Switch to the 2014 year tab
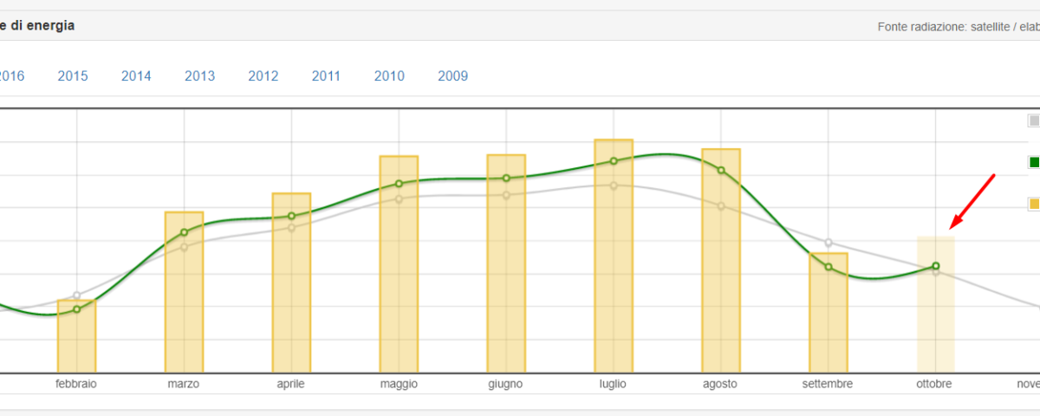Image resolution: width=1040 pixels, height=416 pixels. pyautogui.click(x=136, y=76)
